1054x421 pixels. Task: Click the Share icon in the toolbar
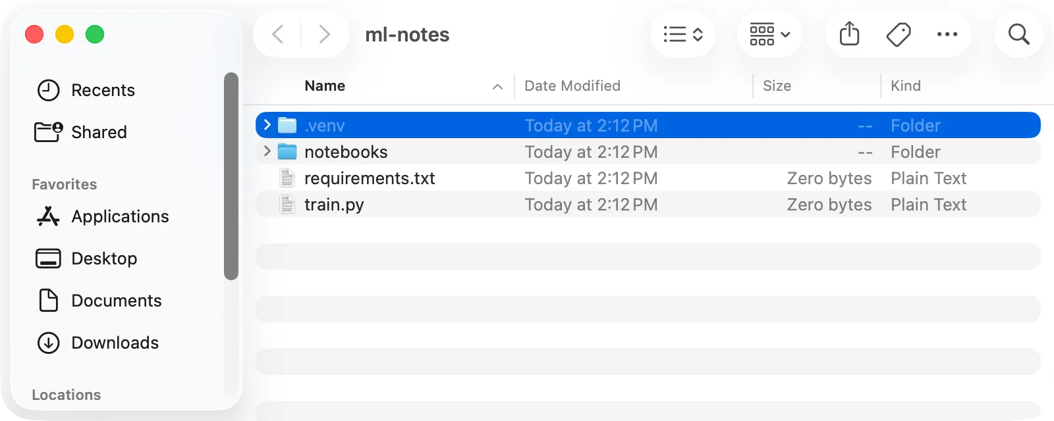click(x=850, y=34)
